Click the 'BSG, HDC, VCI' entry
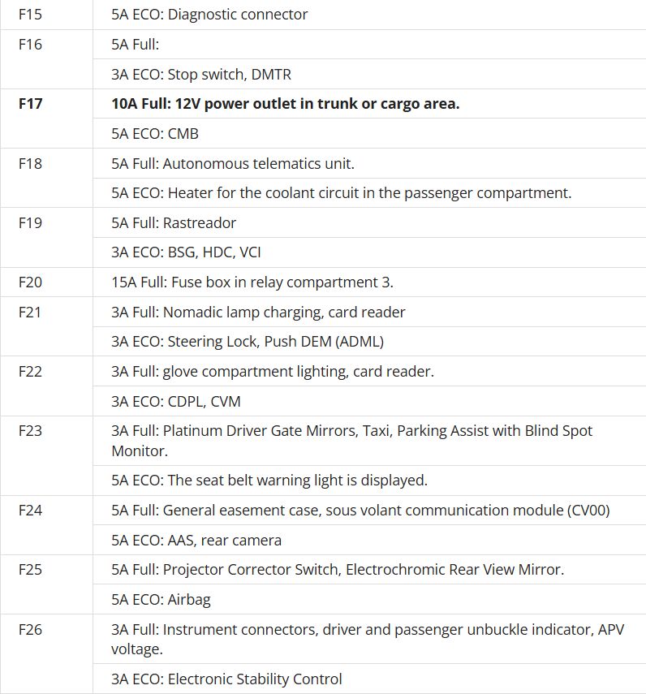 [186, 252]
